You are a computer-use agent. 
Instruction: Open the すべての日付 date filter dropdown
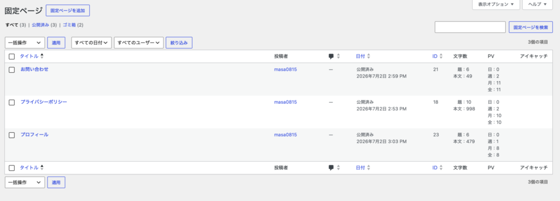pyautogui.click(x=91, y=43)
